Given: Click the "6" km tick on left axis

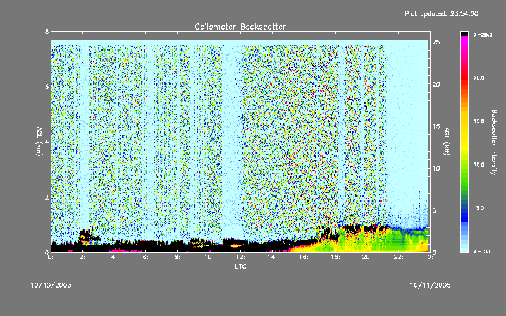Looking at the screenshot, I should point(47,87).
